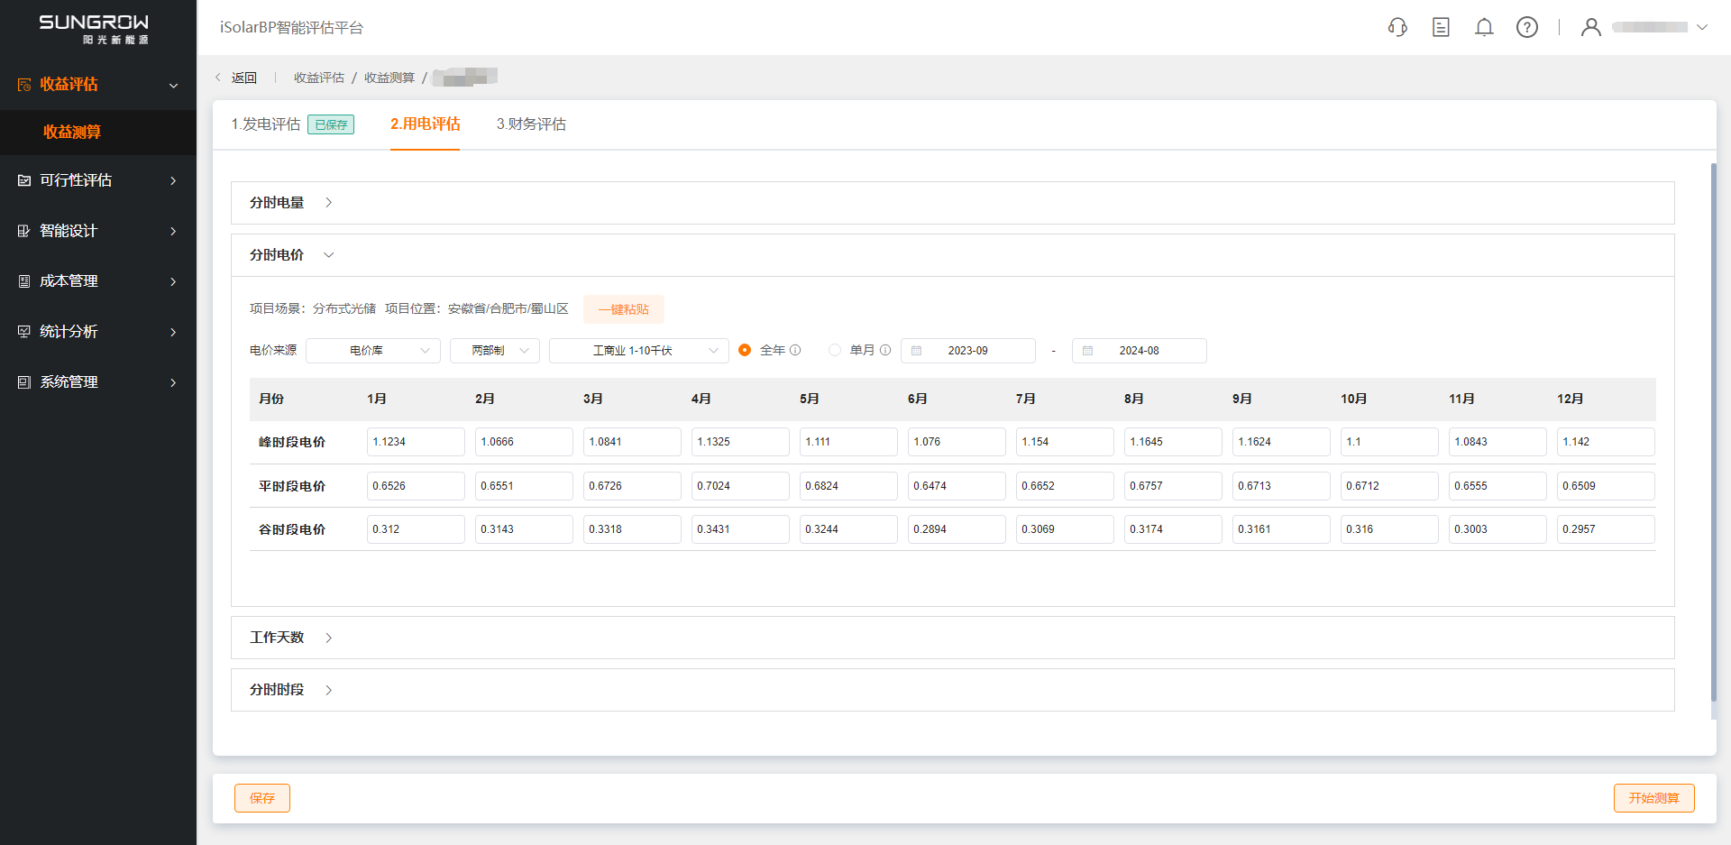This screenshot has width=1731, height=845.
Task: Click the 开始测算 button
Action: coord(1653,798)
